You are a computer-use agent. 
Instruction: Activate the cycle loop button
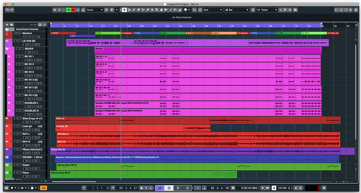coord(160,188)
